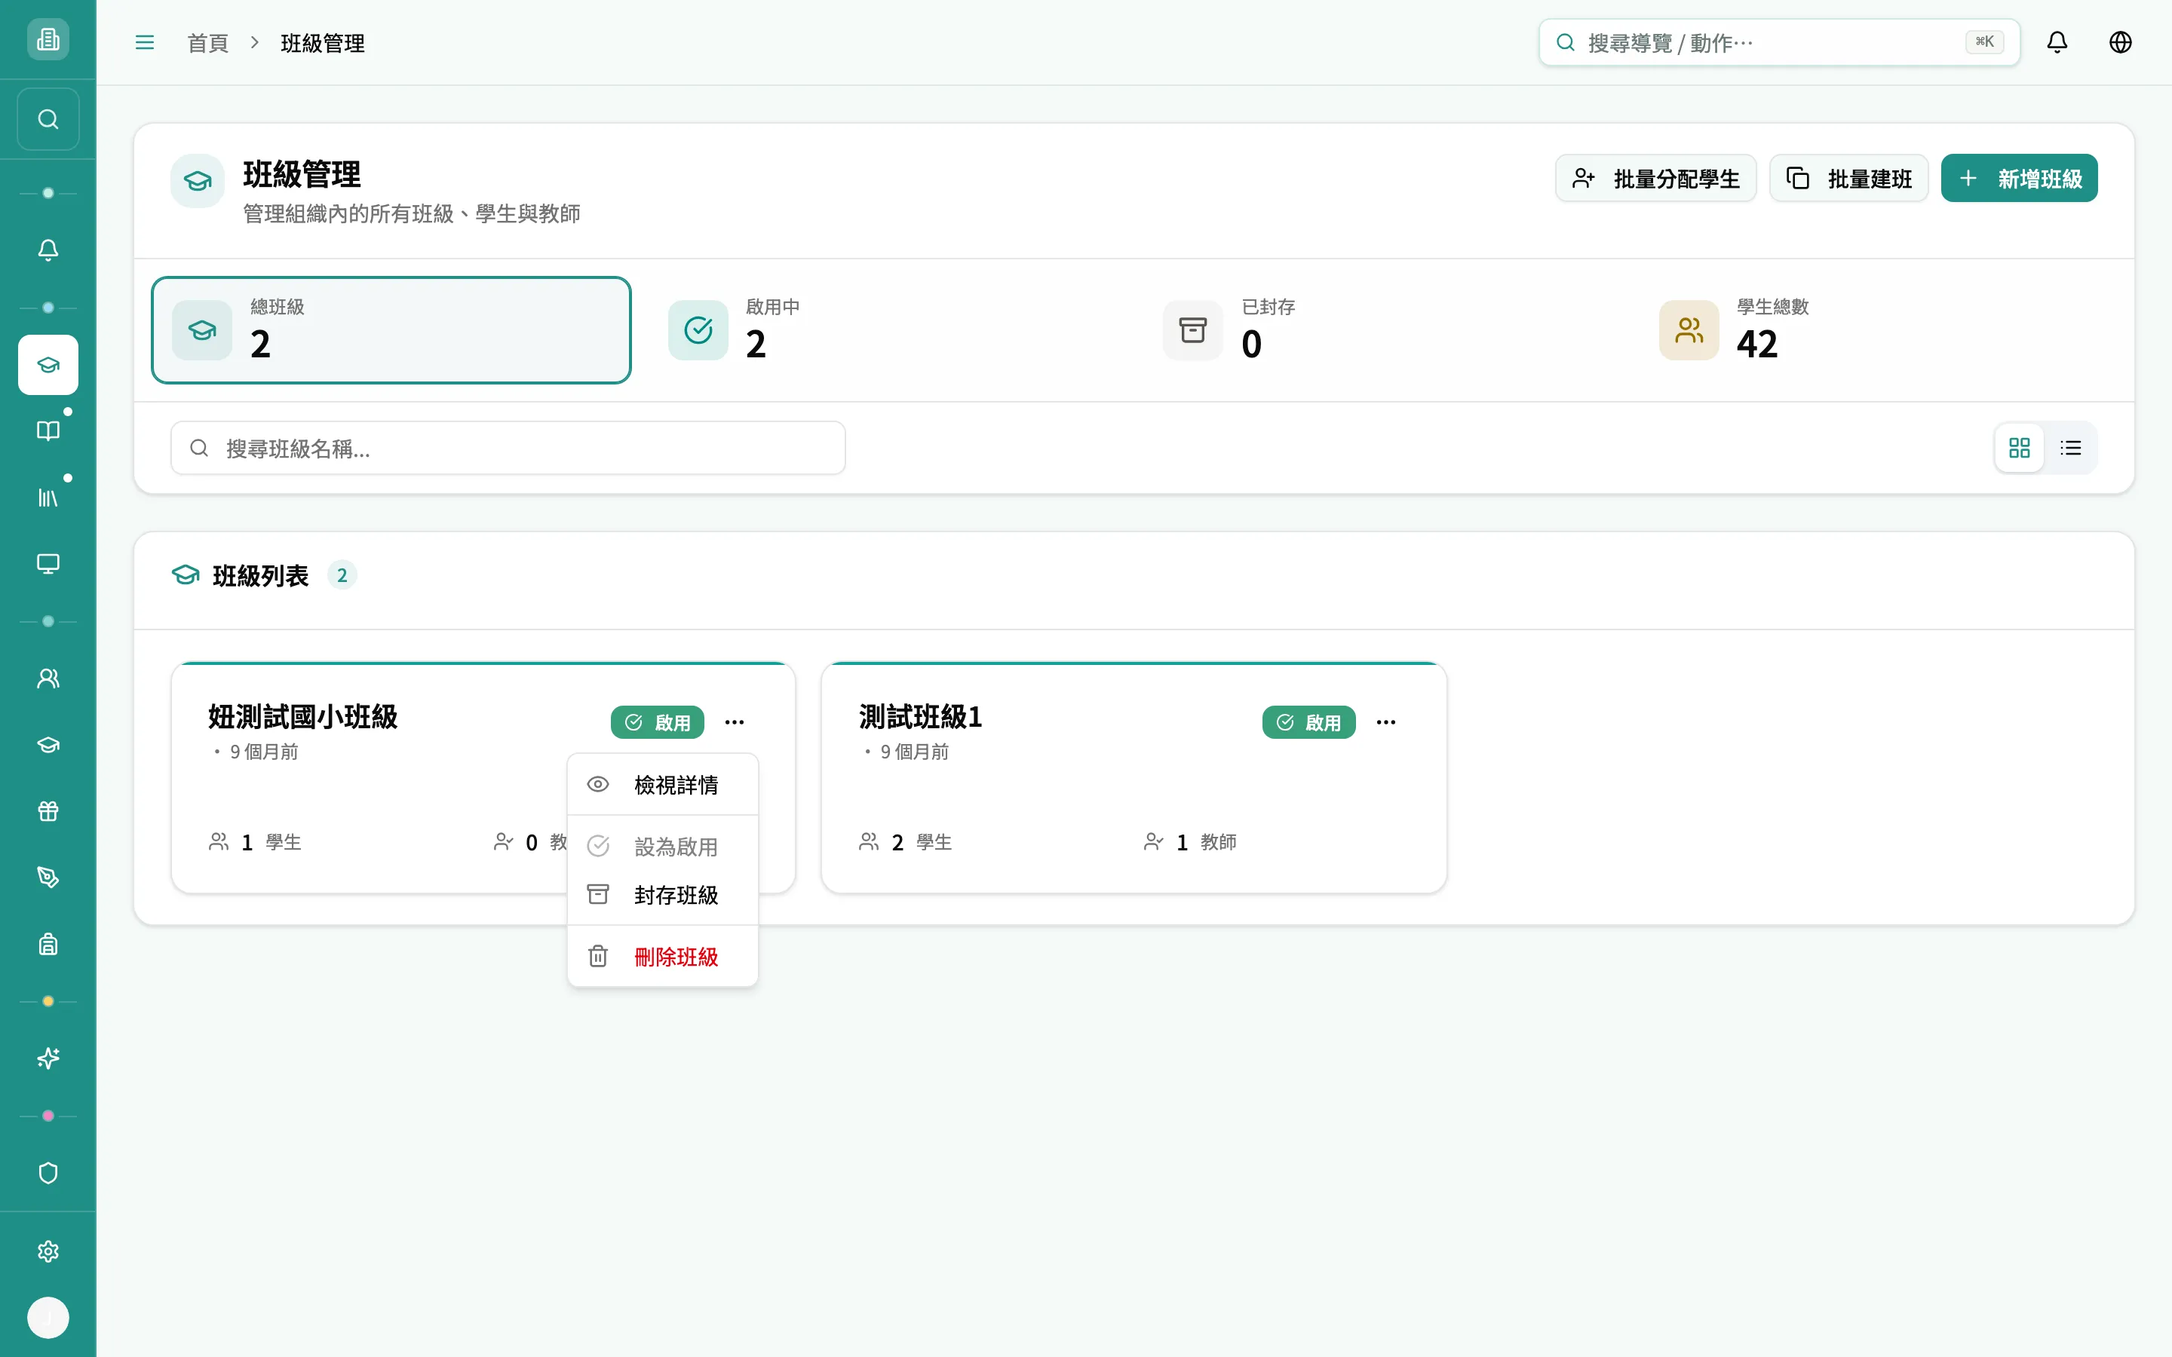Click 啟用 status badge on 測試班級1

1308,722
